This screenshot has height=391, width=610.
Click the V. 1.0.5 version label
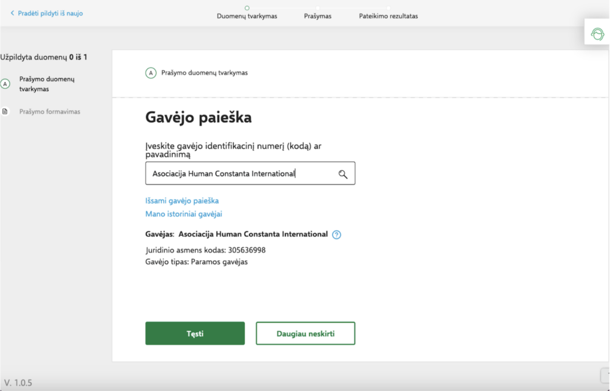18,383
